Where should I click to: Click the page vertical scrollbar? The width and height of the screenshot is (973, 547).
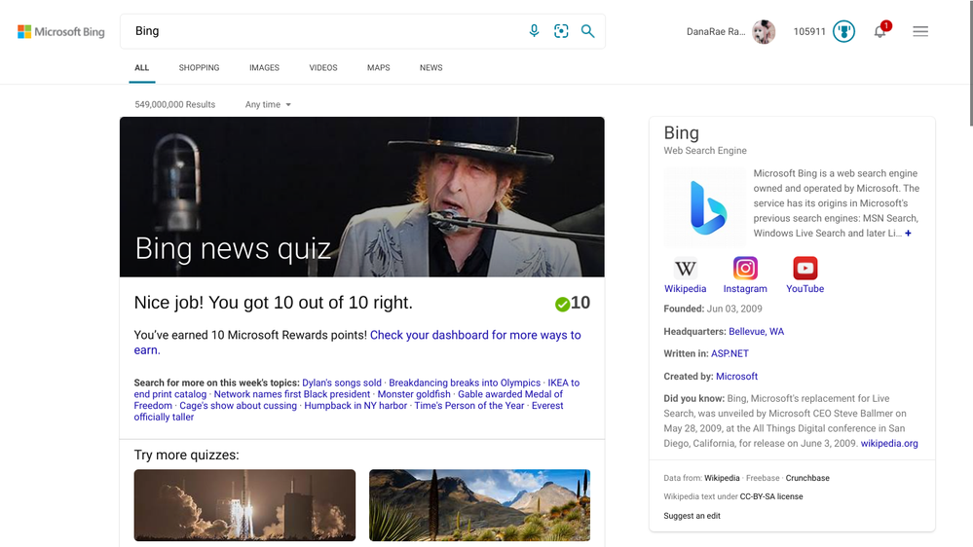pyautogui.click(x=970, y=62)
